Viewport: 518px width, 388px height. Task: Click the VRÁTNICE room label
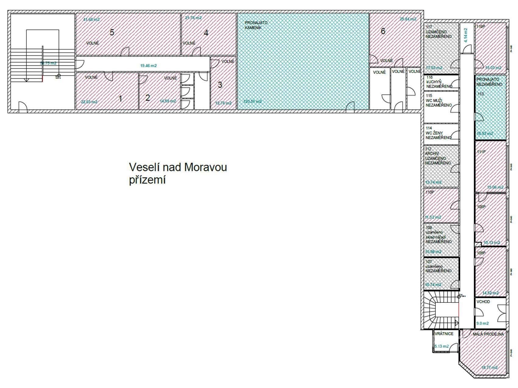(444, 334)
